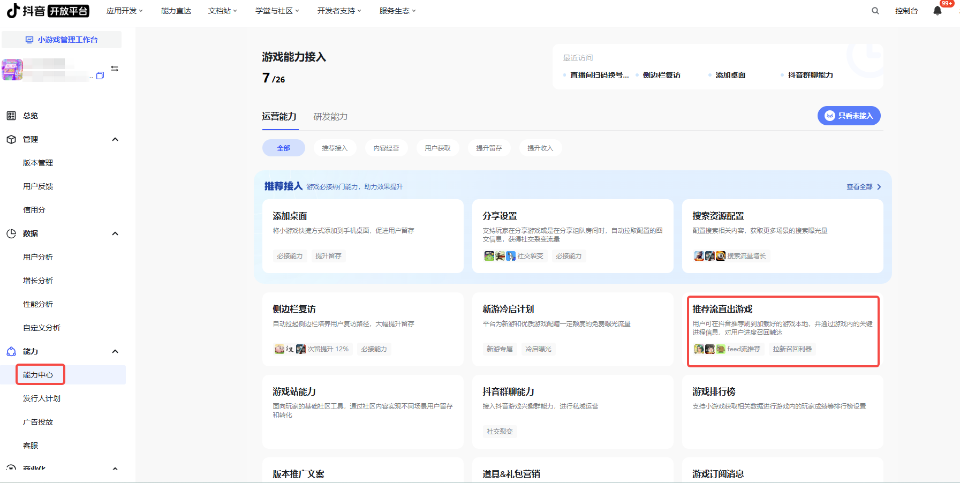
Task: Click the 查看全部 link
Action: coord(863,187)
